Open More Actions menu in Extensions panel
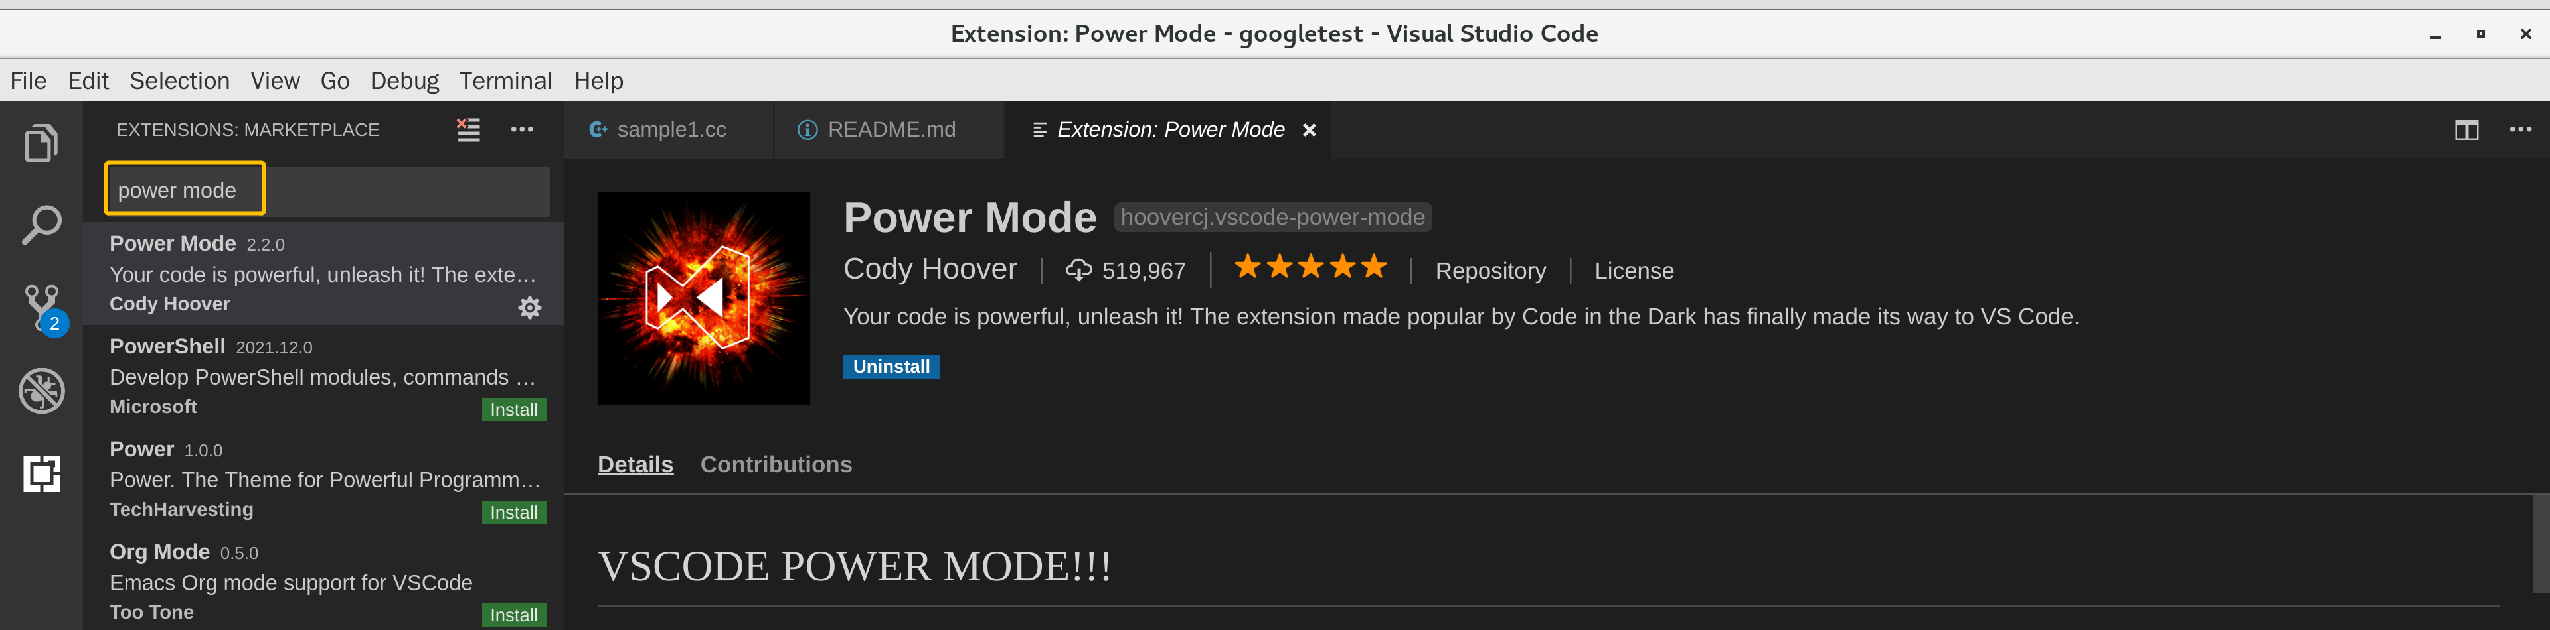 [x=523, y=129]
